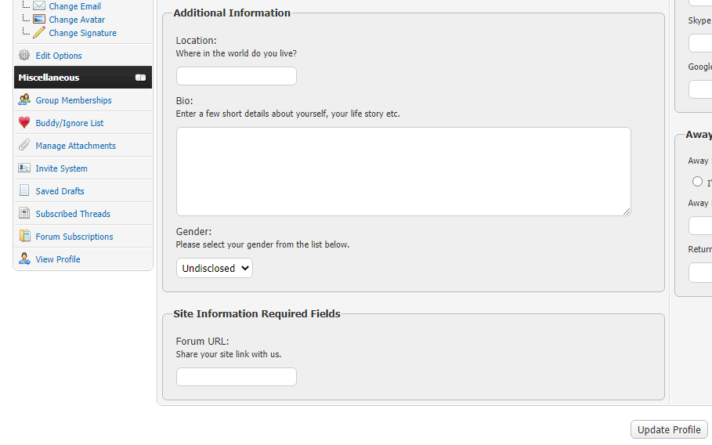Click the Change Signature pencil icon

point(39,33)
